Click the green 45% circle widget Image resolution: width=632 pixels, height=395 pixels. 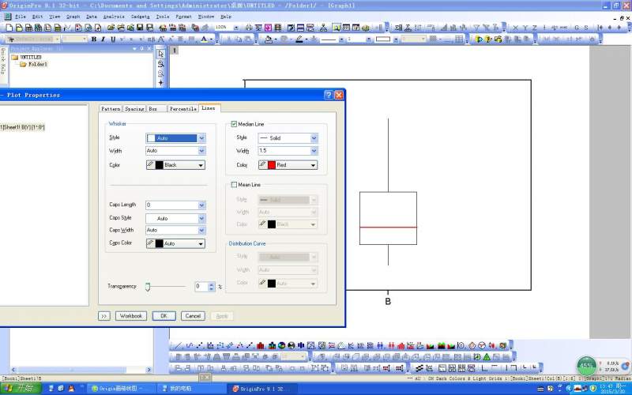pyautogui.click(x=586, y=366)
